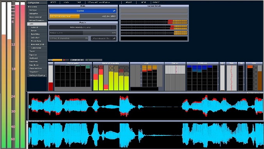Adjust the AGC Target output level slider
264x149 pixels.
point(83,16)
